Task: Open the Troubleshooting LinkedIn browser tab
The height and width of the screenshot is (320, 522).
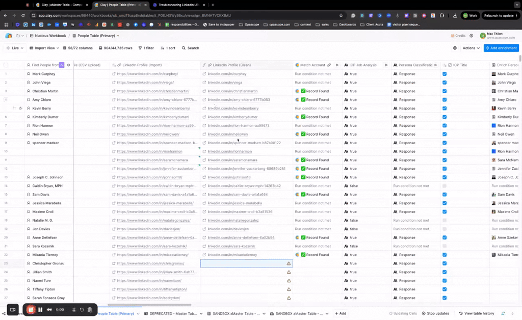Action: (177, 5)
